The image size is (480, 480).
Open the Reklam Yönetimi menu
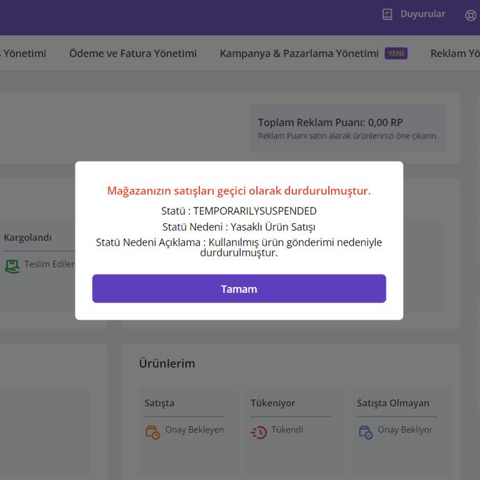coord(455,53)
